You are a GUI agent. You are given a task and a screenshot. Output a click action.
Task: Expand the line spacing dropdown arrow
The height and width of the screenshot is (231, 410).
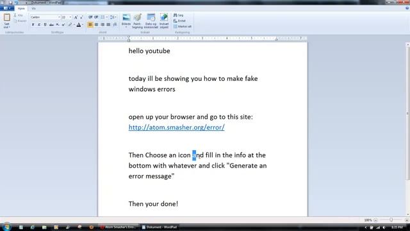point(115,17)
